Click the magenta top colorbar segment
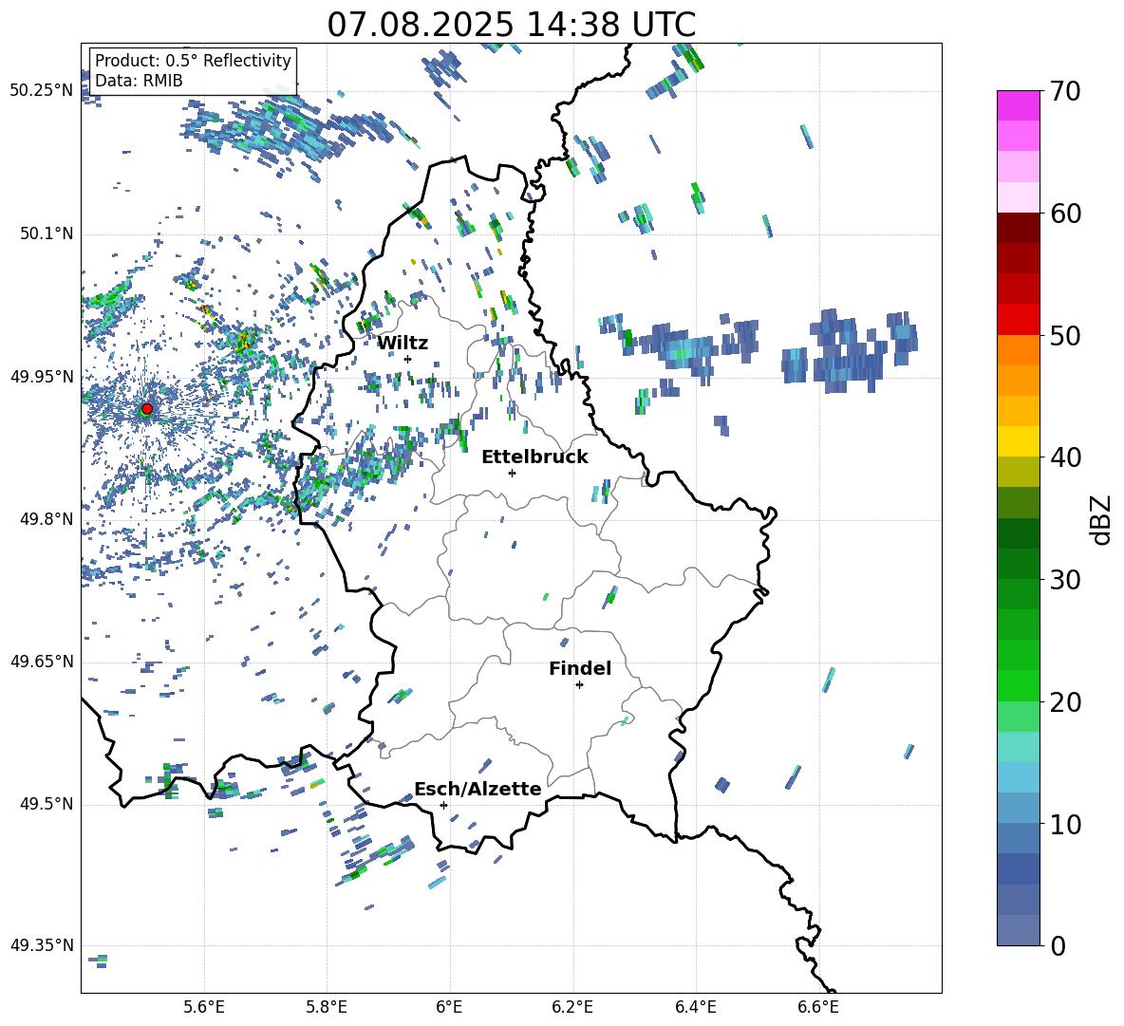1124x1026 pixels. pos(1018,105)
